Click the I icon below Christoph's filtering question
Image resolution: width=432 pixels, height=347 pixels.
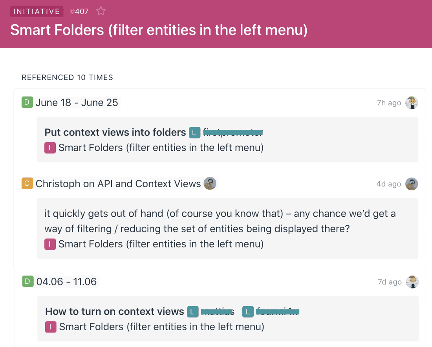[x=50, y=244]
